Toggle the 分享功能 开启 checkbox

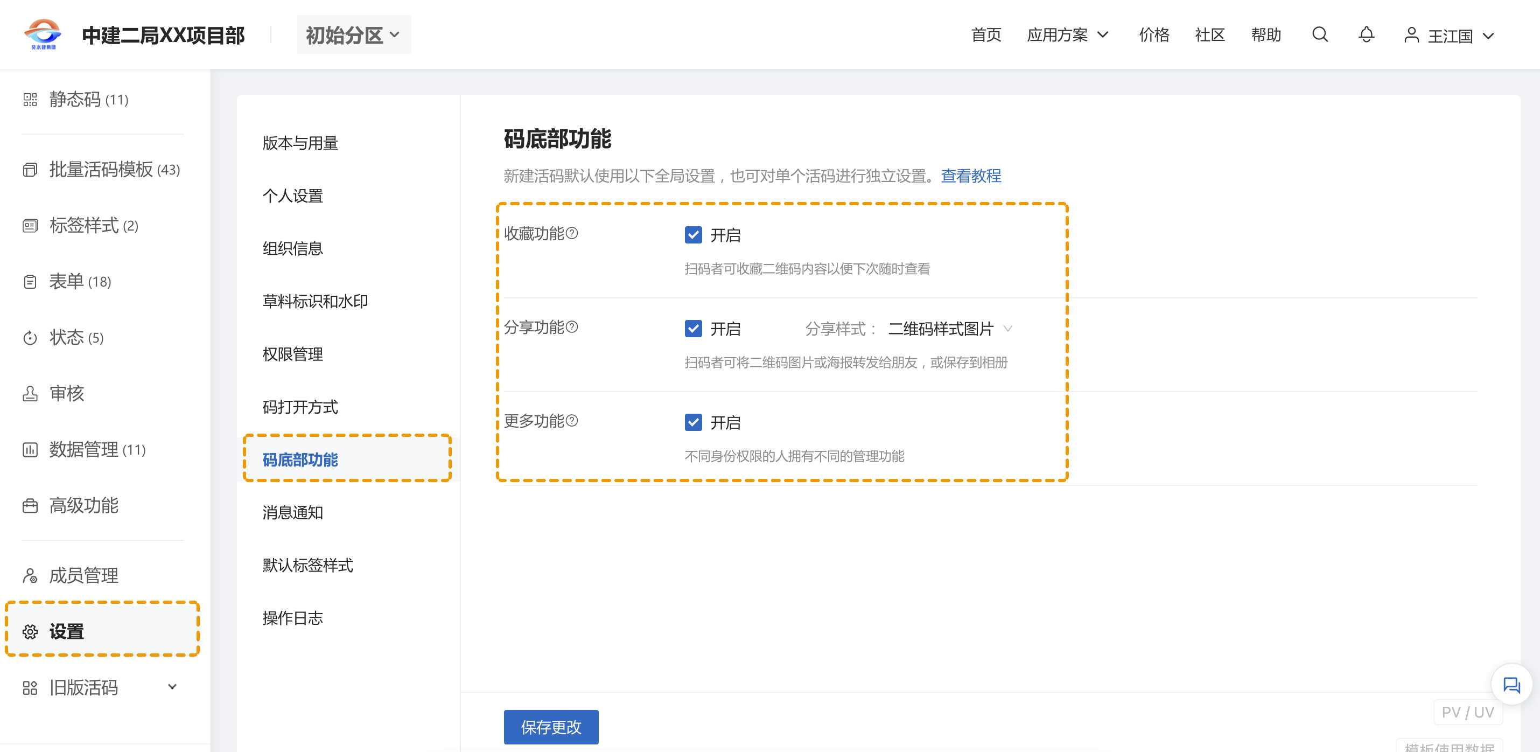[x=693, y=329]
